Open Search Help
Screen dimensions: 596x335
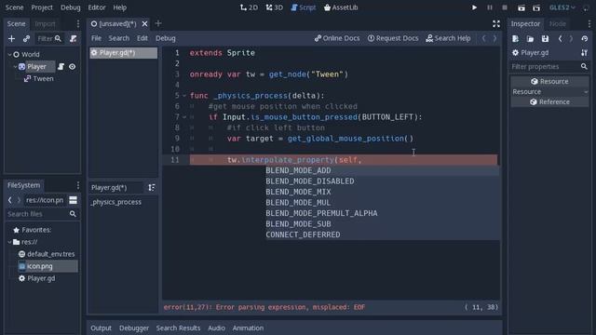[x=448, y=38]
